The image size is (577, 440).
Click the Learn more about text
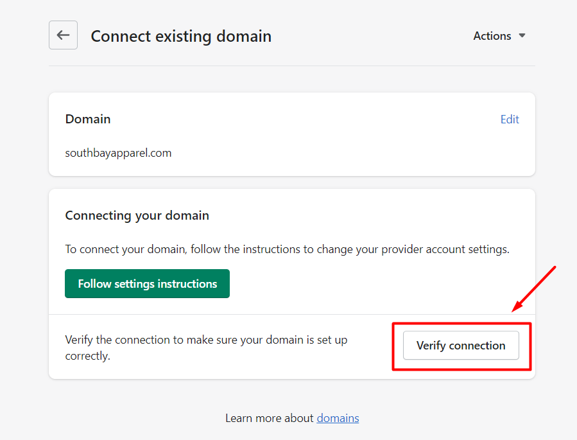tap(270, 418)
